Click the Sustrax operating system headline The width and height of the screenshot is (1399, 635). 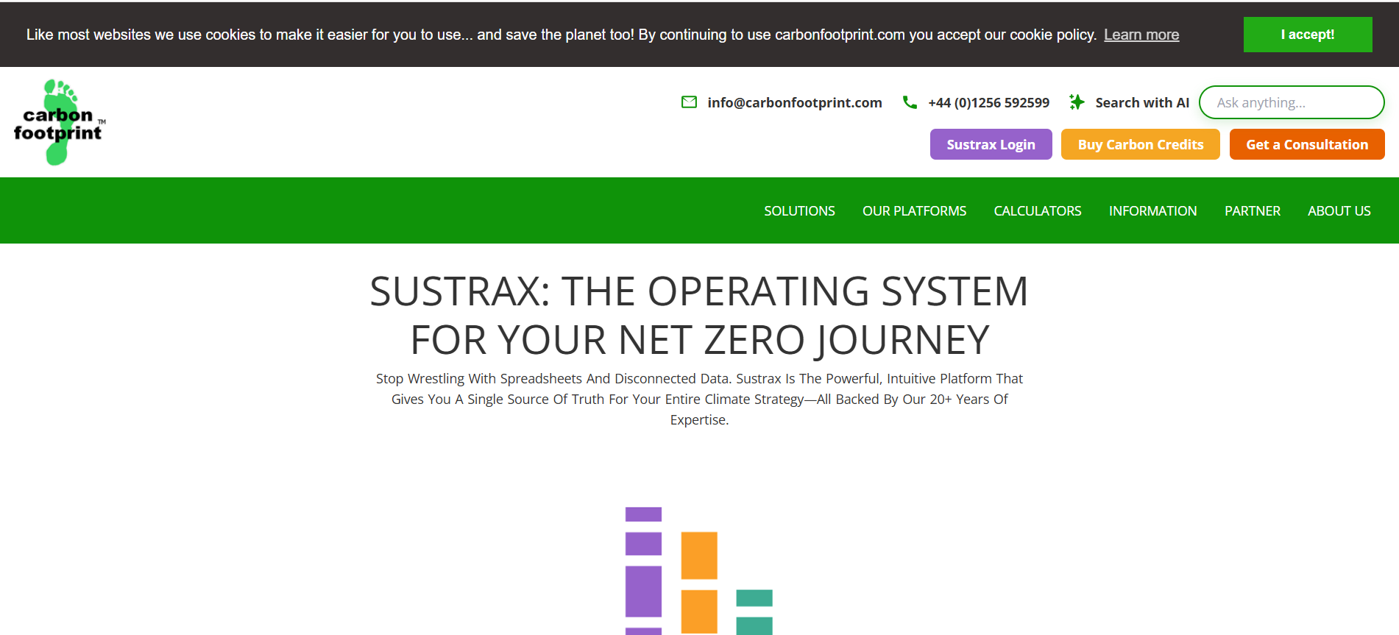(699, 315)
